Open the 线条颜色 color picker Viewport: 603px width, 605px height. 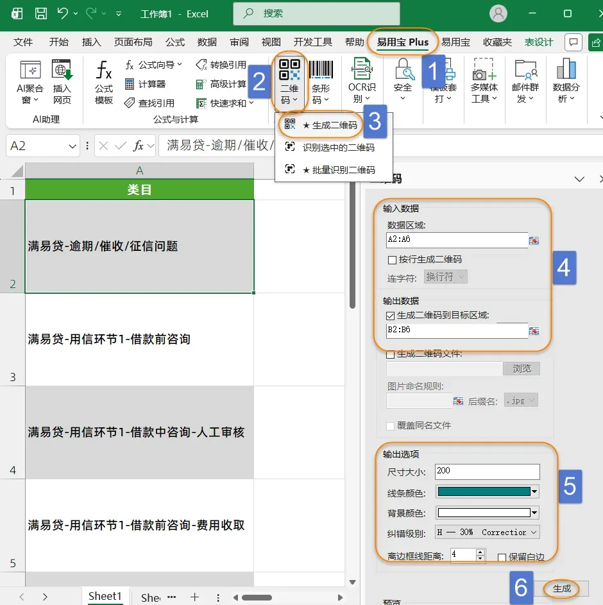coord(488,491)
